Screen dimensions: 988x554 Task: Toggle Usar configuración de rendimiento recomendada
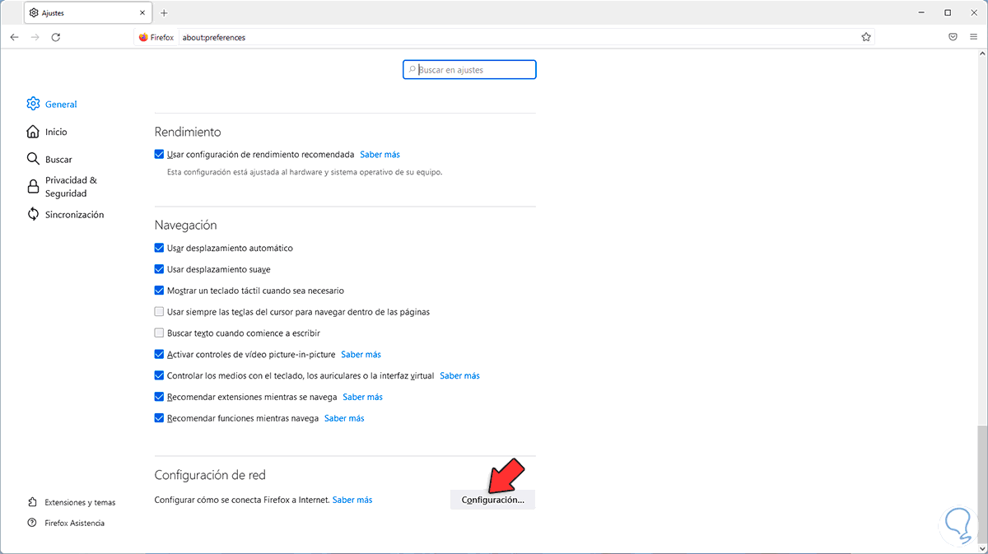coord(159,154)
